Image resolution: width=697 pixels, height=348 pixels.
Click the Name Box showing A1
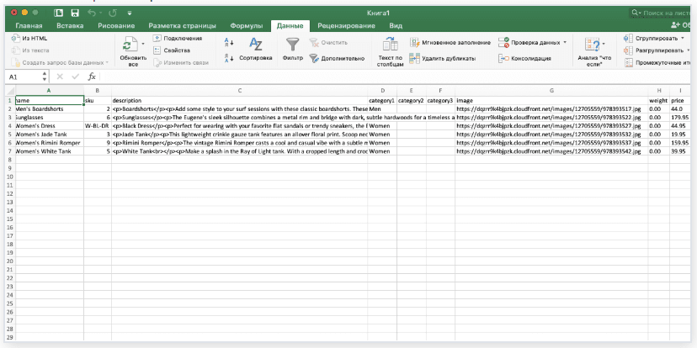[x=23, y=76]
